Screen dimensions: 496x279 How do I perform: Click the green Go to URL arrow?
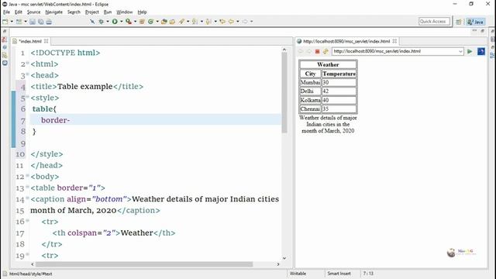point(470,51)
